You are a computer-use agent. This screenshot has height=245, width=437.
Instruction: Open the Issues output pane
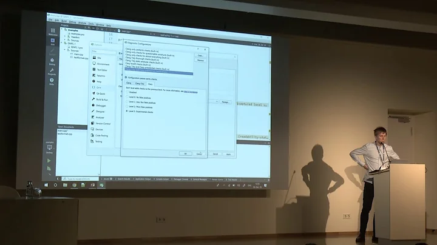107,179
